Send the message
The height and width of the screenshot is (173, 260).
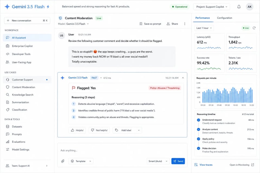coord(178,161)
